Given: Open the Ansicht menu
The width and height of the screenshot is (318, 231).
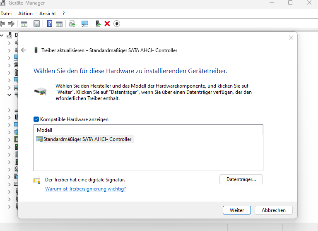Looking at the screenshot, I should pos(48,14).
